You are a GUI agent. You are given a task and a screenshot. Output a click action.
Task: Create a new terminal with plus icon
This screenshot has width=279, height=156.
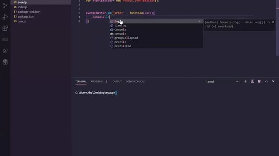click(245, 81)
